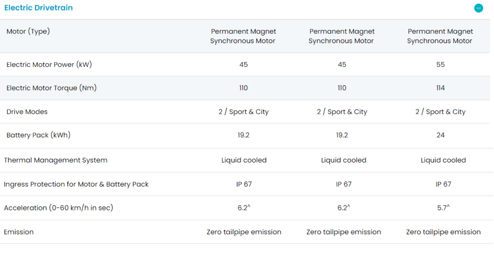
Task: Select the Electric Motor Torque (Nm) label
Action: point(51,88)
